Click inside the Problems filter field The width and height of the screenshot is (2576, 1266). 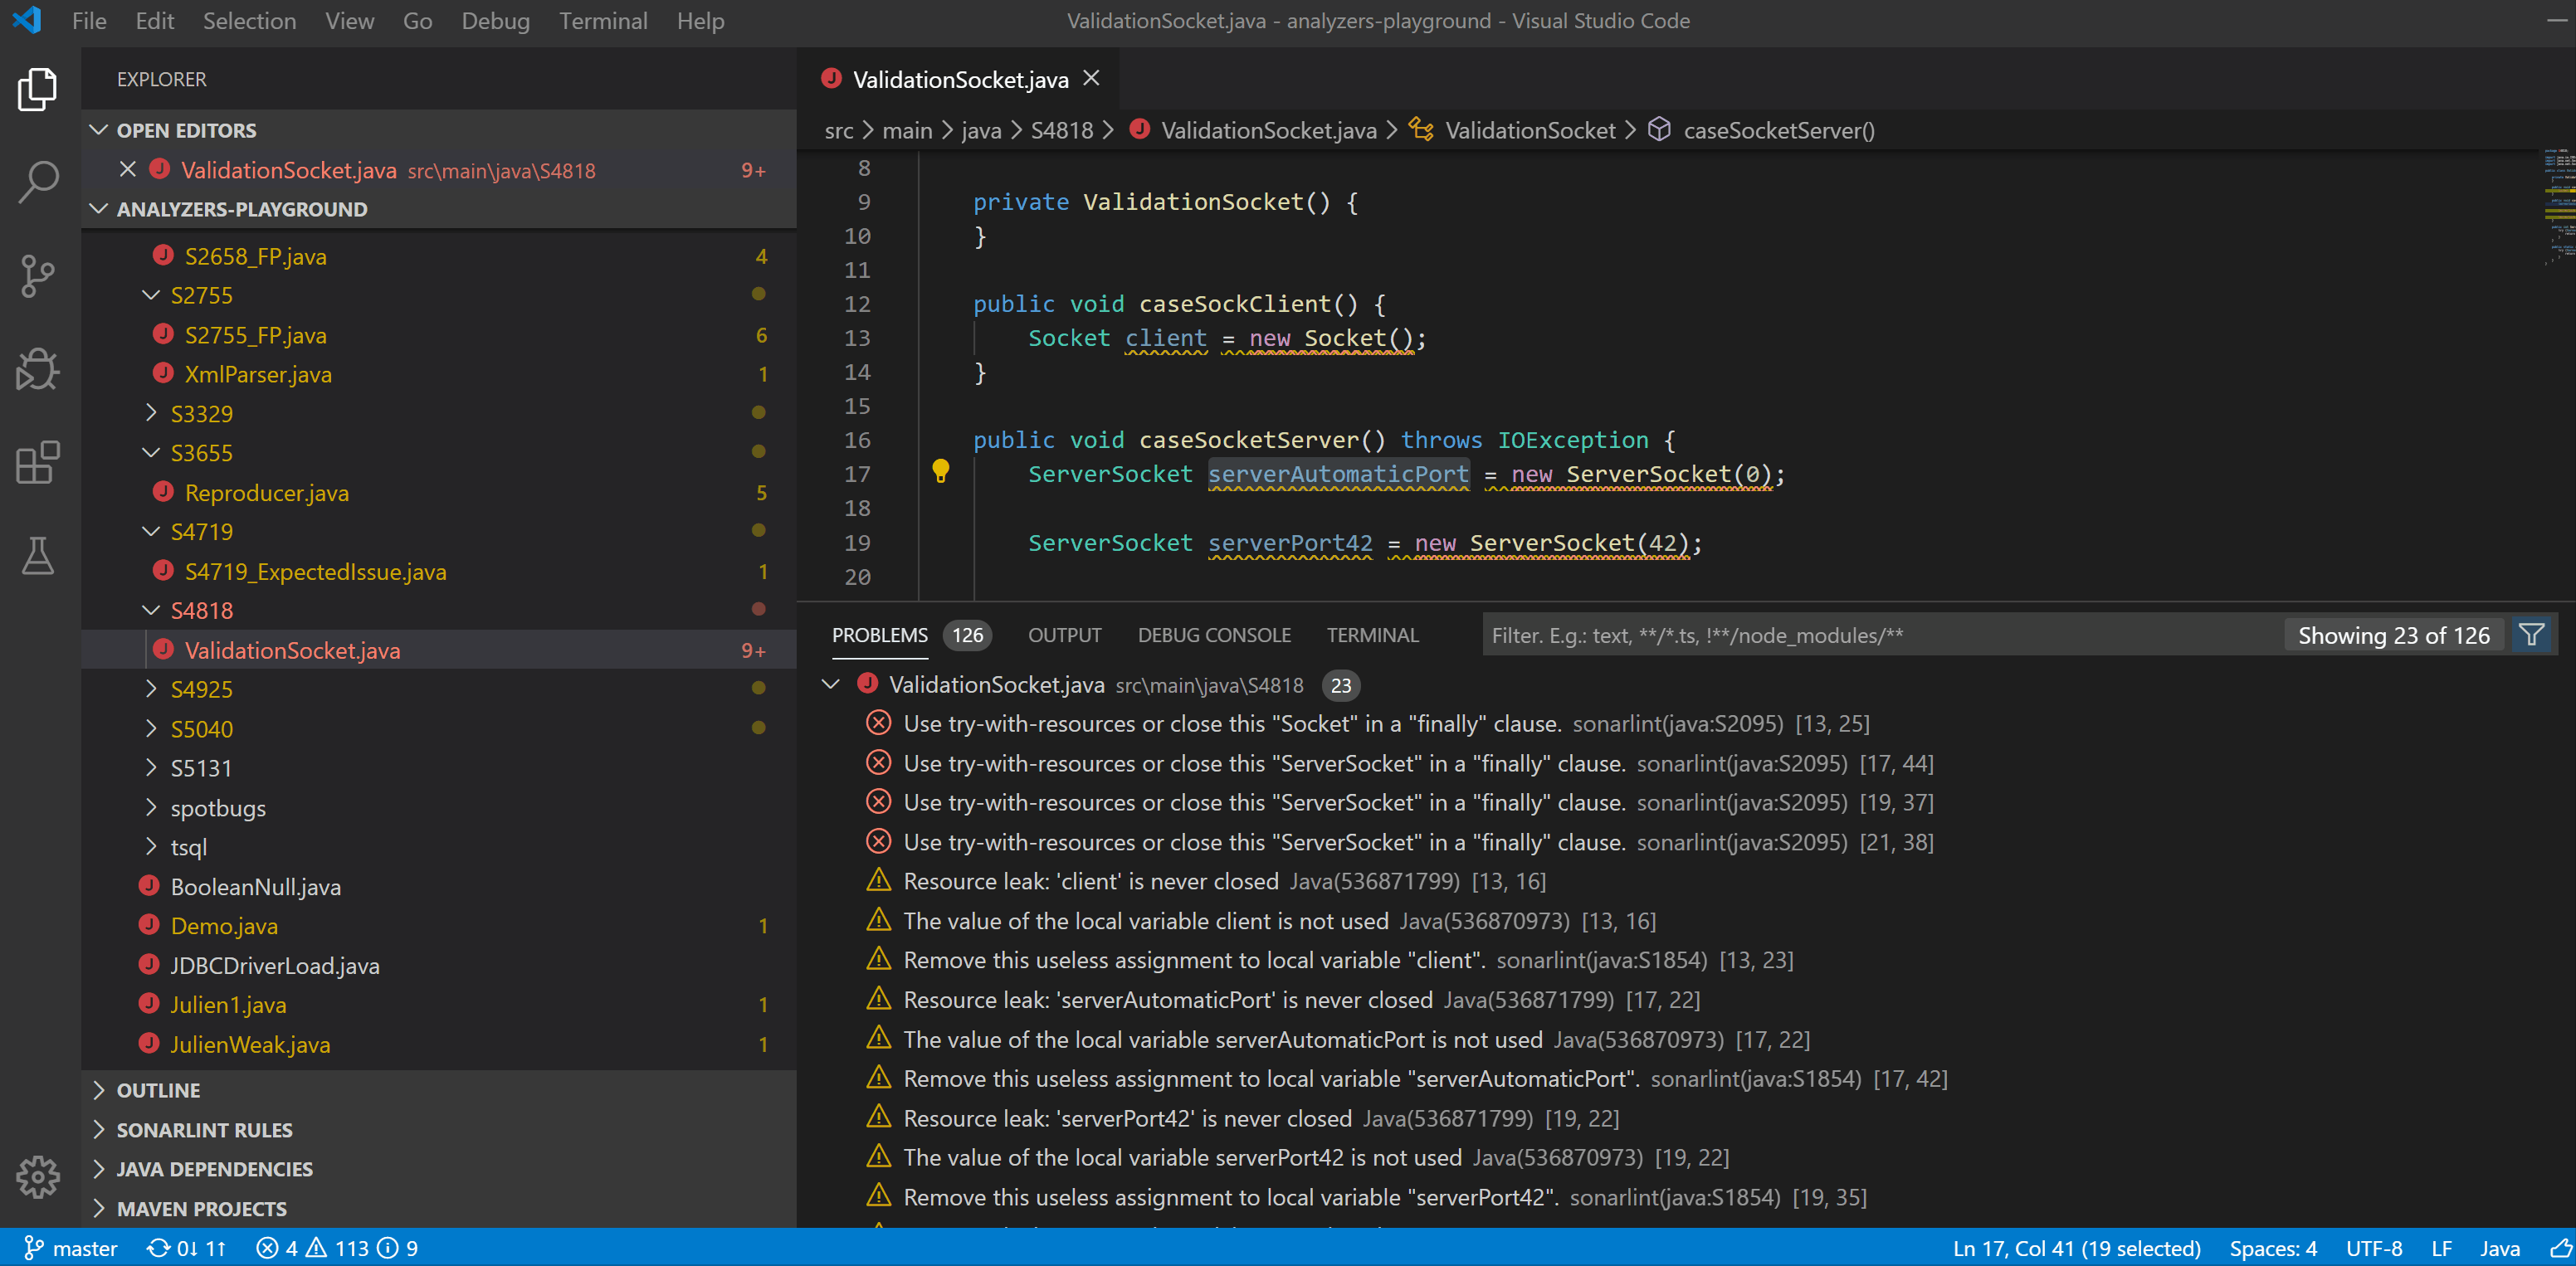coord(1900,634)
